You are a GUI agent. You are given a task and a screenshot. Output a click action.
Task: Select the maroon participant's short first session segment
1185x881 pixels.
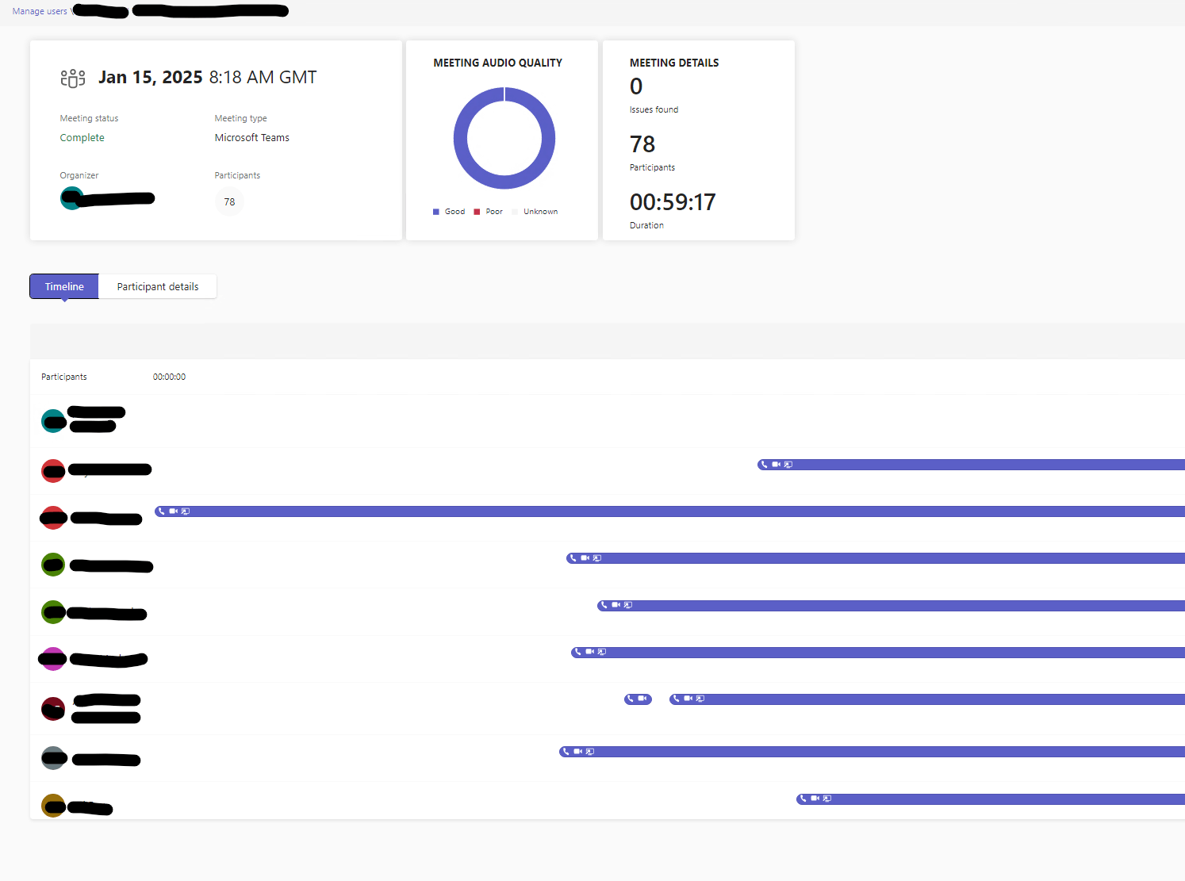tap(638, 699)
